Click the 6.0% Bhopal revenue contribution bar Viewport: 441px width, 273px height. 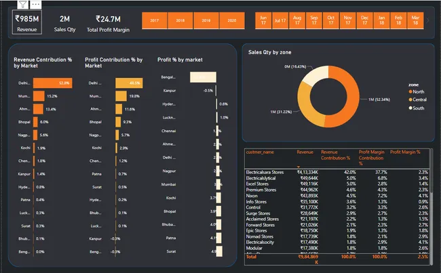click(x=35, y=122)
